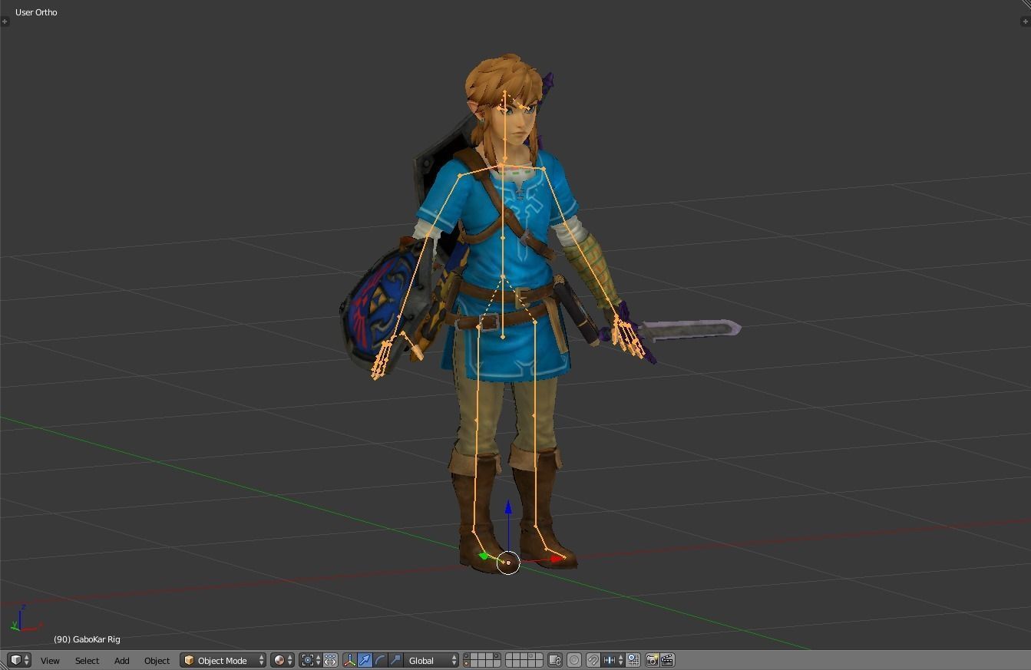The height and width of the screenshot is (670, 1031).
Task: Click the green Y-axis manipulator arrow
Action: (483, 556)
